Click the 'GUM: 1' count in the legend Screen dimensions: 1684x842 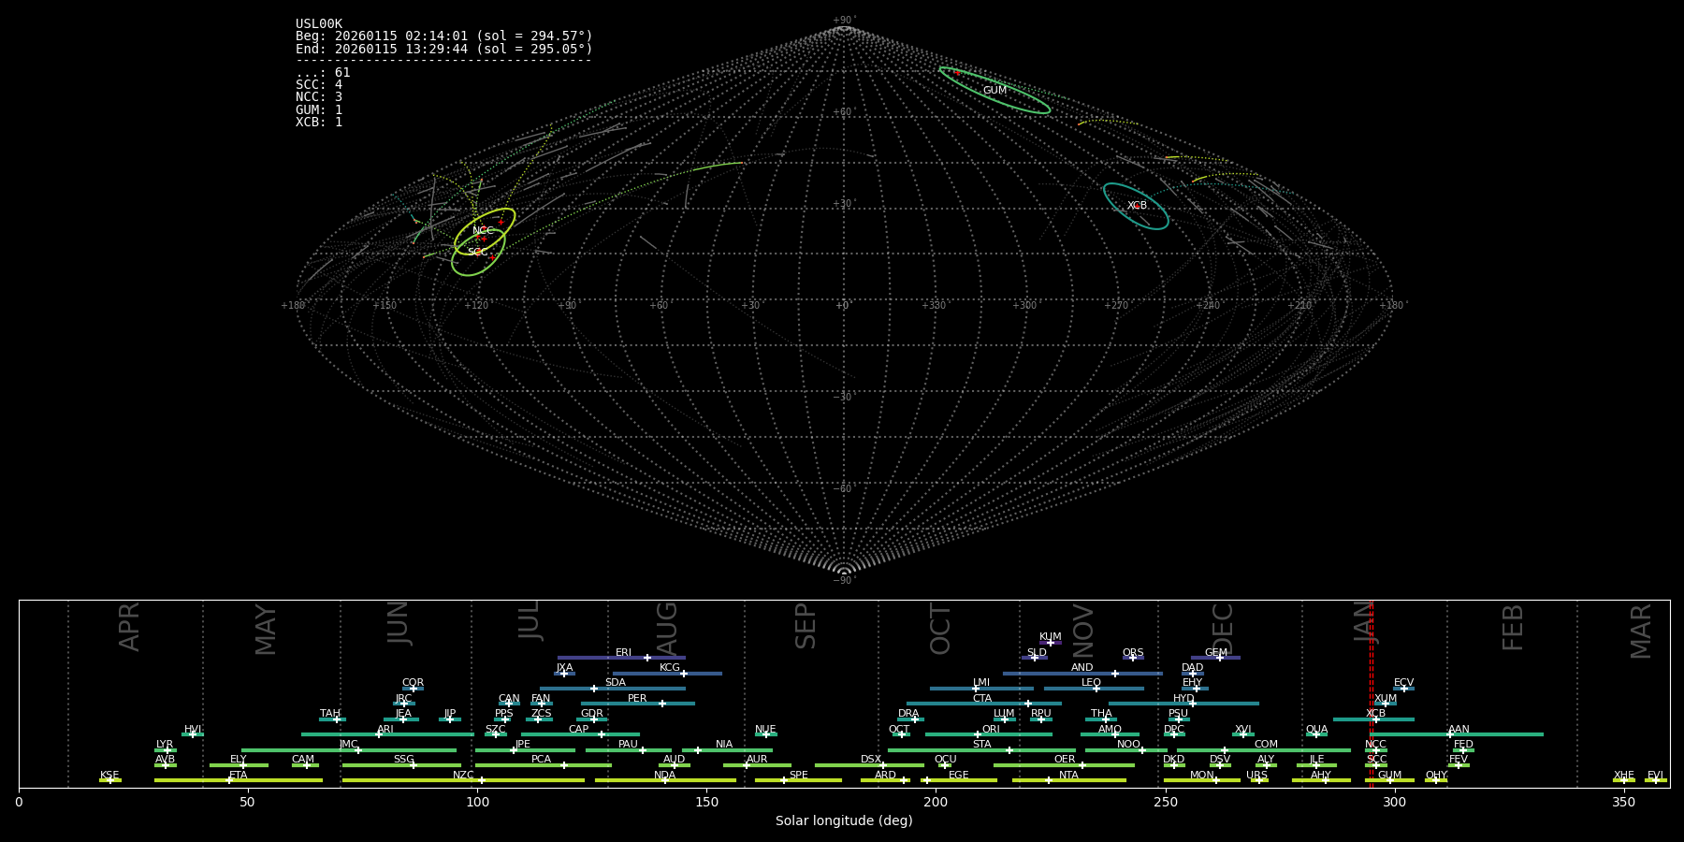pos(319,109)
